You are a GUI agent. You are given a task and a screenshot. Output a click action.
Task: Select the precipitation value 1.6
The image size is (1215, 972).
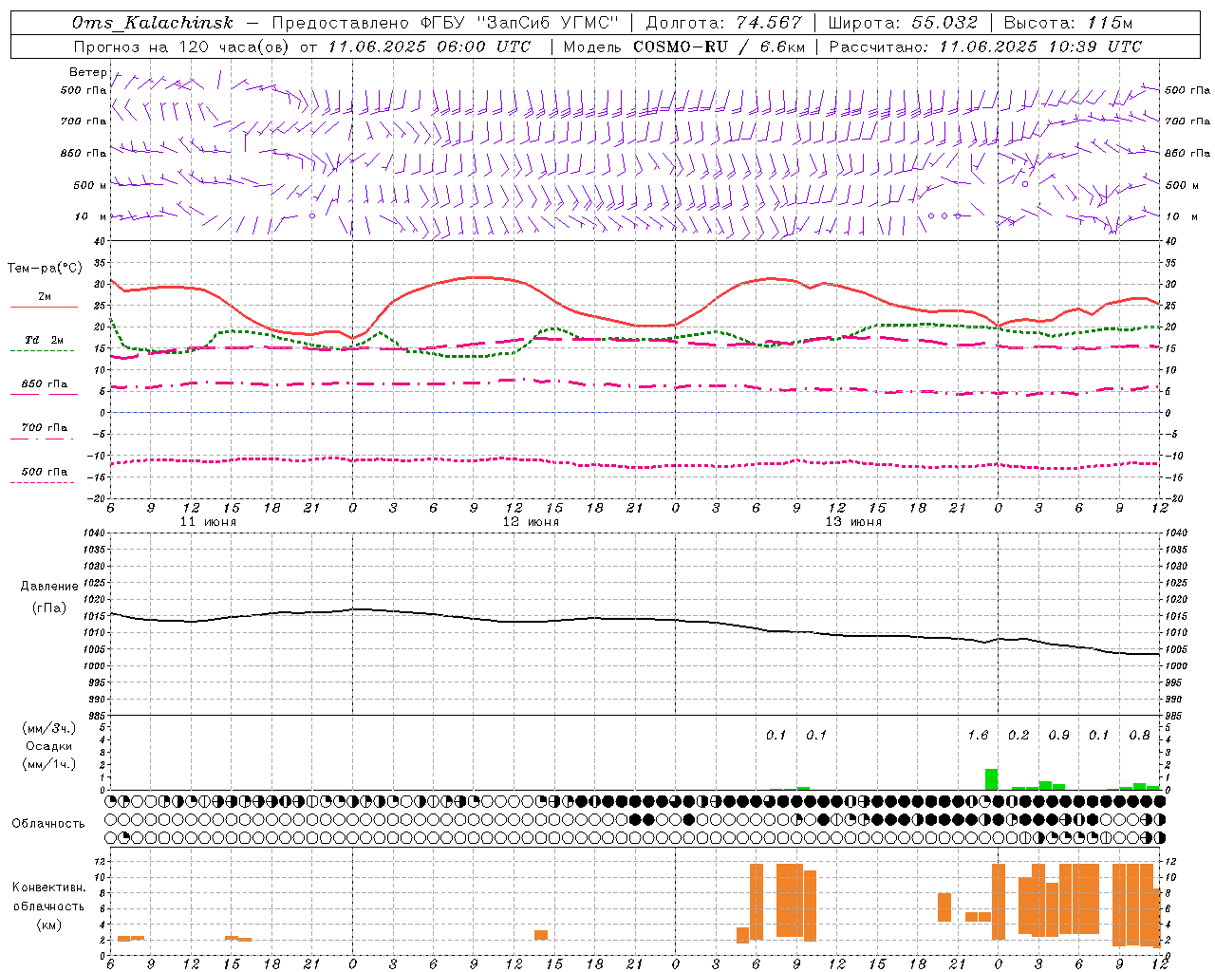(978, 736)
